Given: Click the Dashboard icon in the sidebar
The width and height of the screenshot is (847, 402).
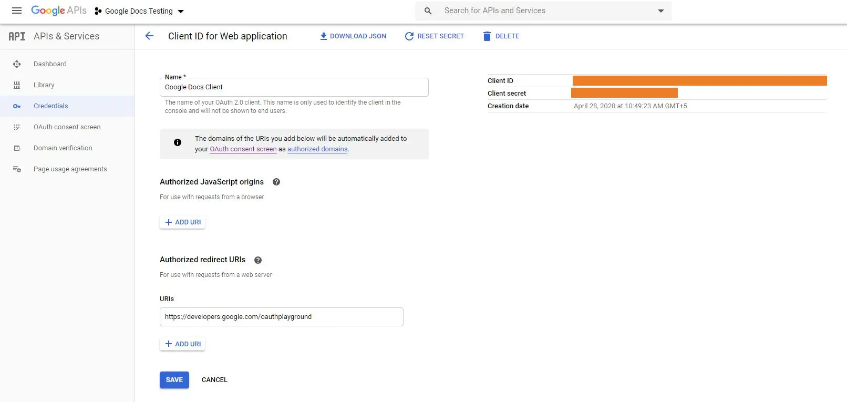Looking at the screenshot, I should click(x=17, y=64).
